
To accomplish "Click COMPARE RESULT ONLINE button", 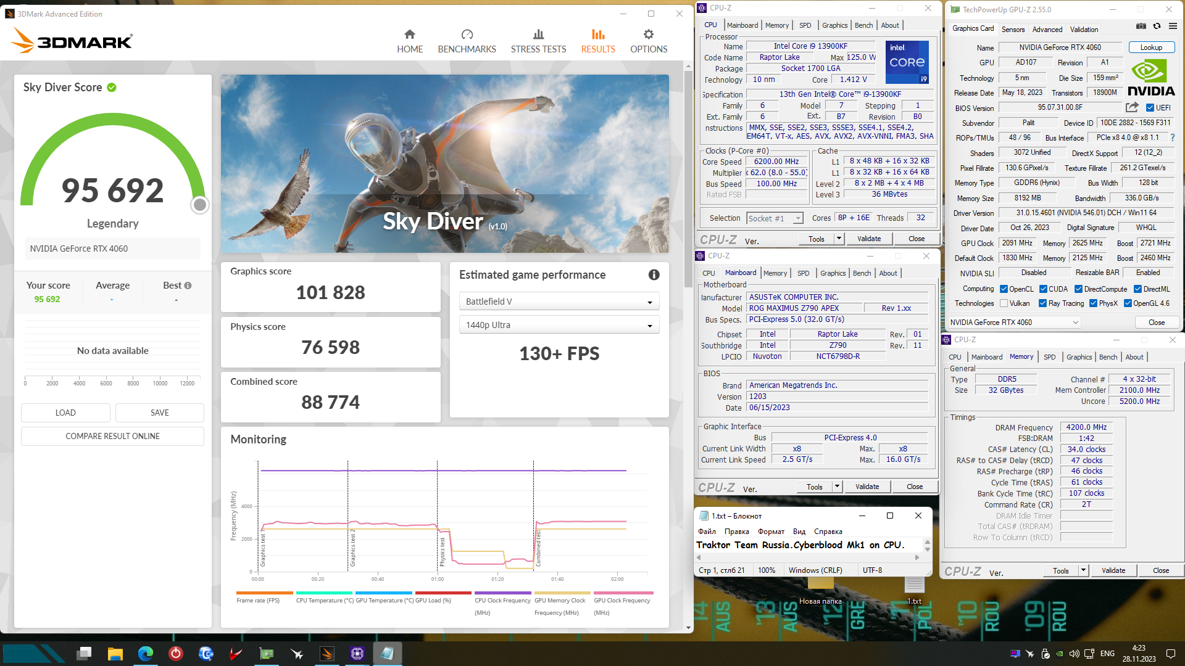I will (112, 436).
